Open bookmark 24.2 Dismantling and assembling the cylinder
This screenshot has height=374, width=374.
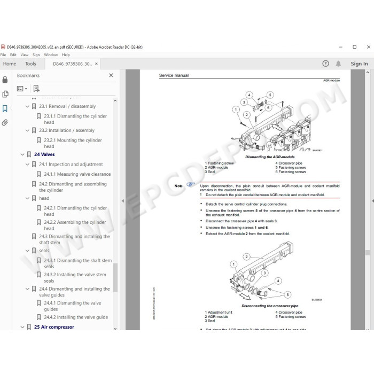click(73, 187)
